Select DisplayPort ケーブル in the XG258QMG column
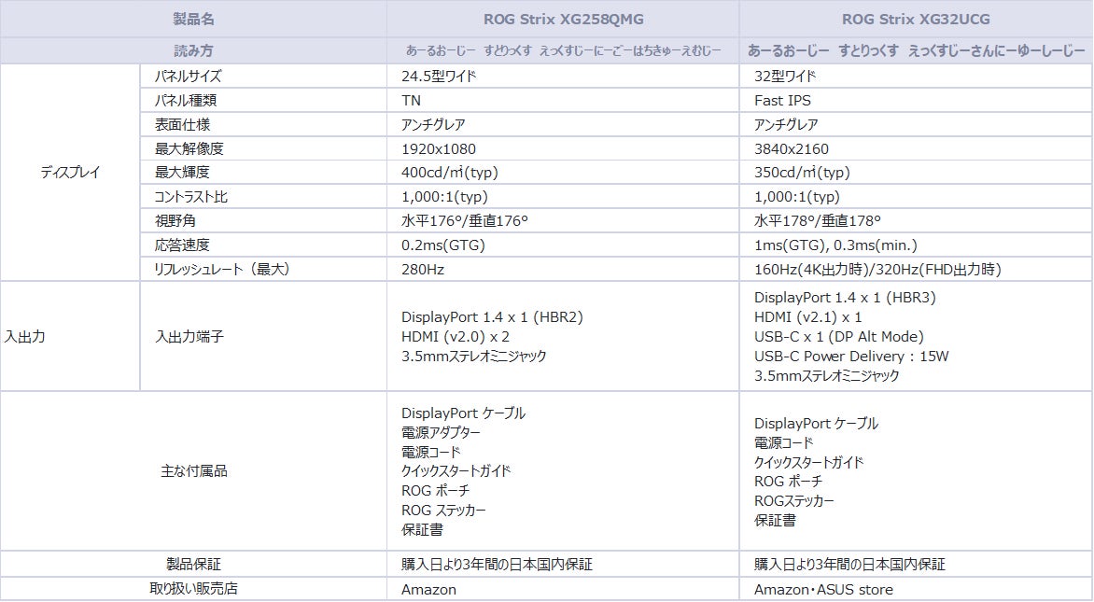Viewport: 1094px width, 602px height. click(463, 413)
